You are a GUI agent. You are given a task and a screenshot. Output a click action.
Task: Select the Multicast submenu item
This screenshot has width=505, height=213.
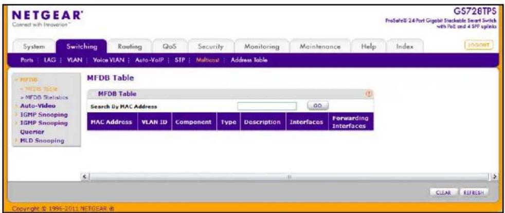(x=207, y=60)
